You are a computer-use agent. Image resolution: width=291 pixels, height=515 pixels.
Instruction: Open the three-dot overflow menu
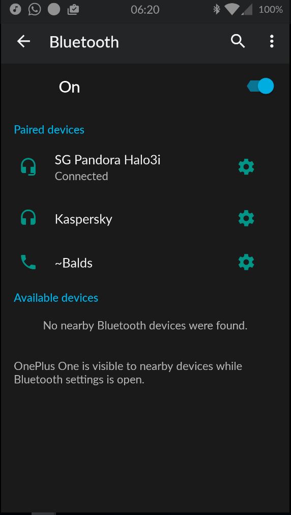(272, 41)
